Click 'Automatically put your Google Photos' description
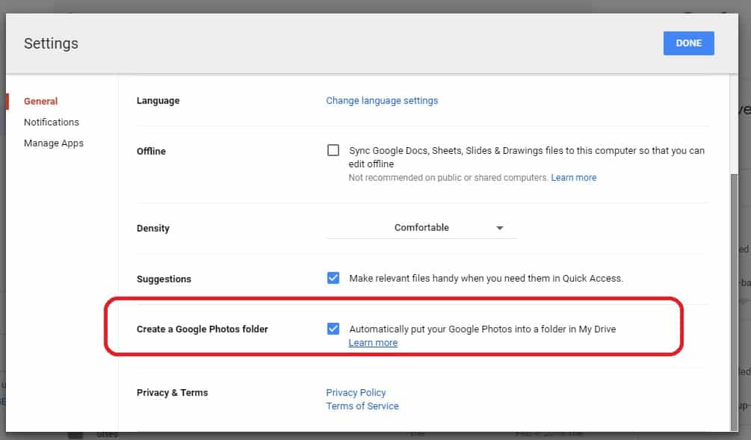 pos(483,329)
